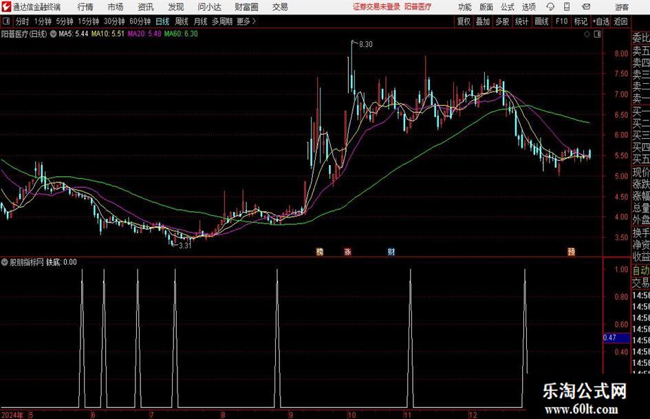Click the 铁底: 0.00 indicator value

(x=61, y=262)
